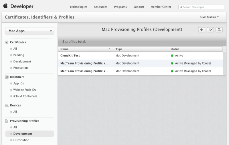Select Distribution provisioning profiles
The height and width of the screenshot is (145, 229).
pos(21,140)
